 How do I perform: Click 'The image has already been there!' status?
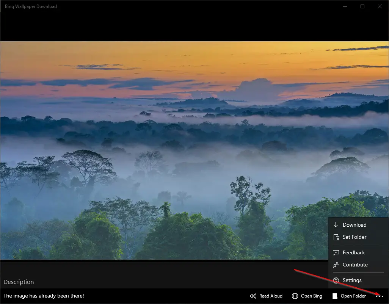pyautogui.click(x=44, y=296)
